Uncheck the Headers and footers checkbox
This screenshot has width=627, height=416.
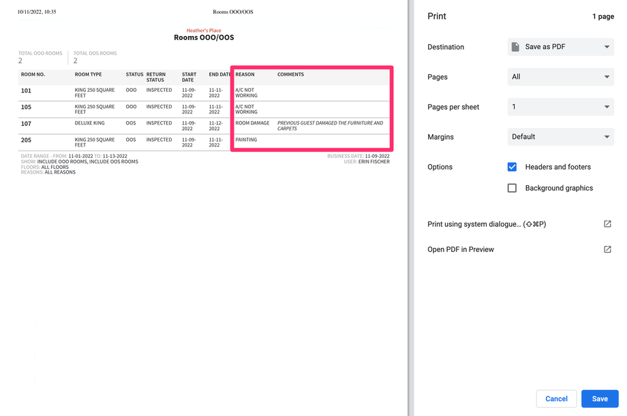[512, 167]
